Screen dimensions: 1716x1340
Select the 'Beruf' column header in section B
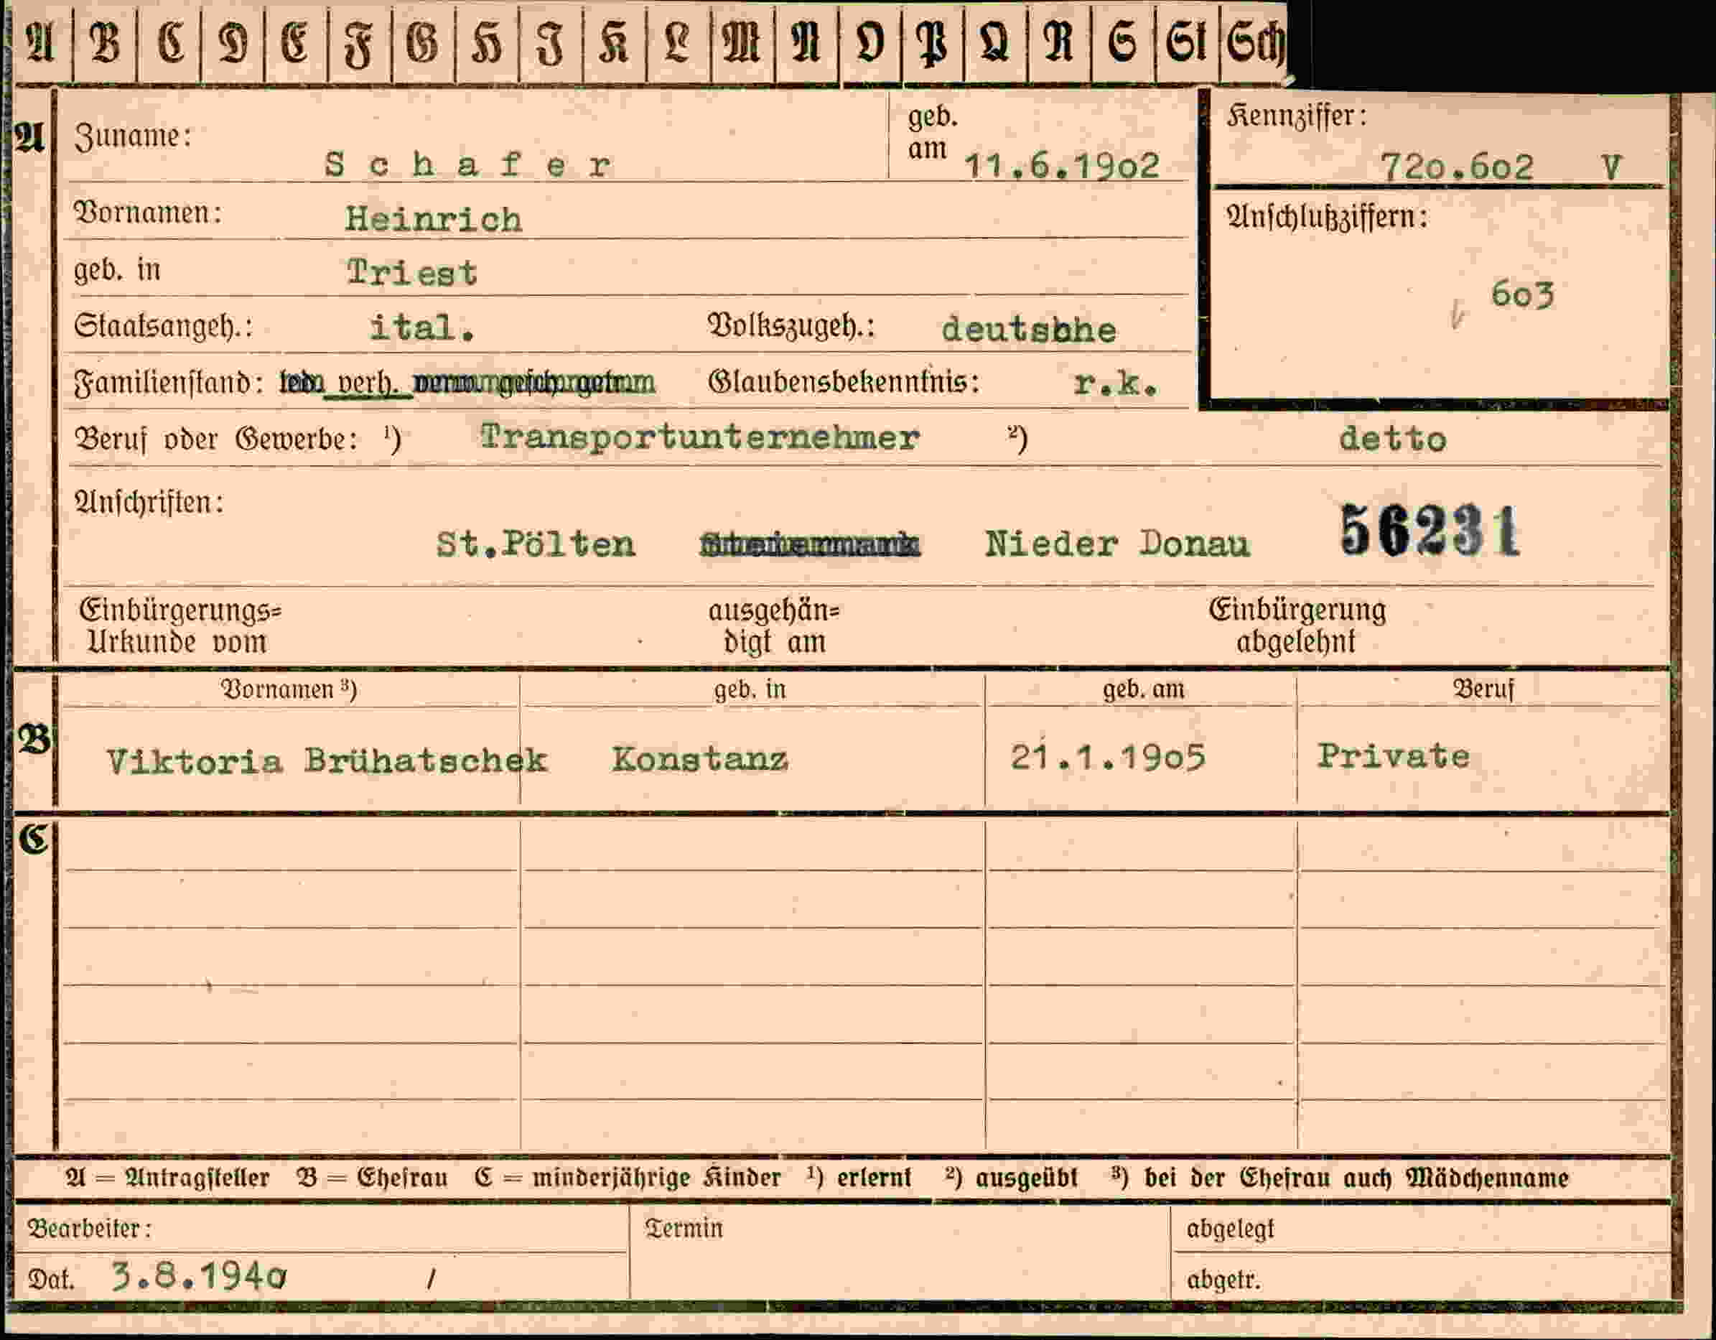1483,689
